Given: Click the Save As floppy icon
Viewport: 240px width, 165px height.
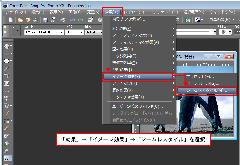Looking at the screenshot, I should pyautogui.click(x=53, y=20).
